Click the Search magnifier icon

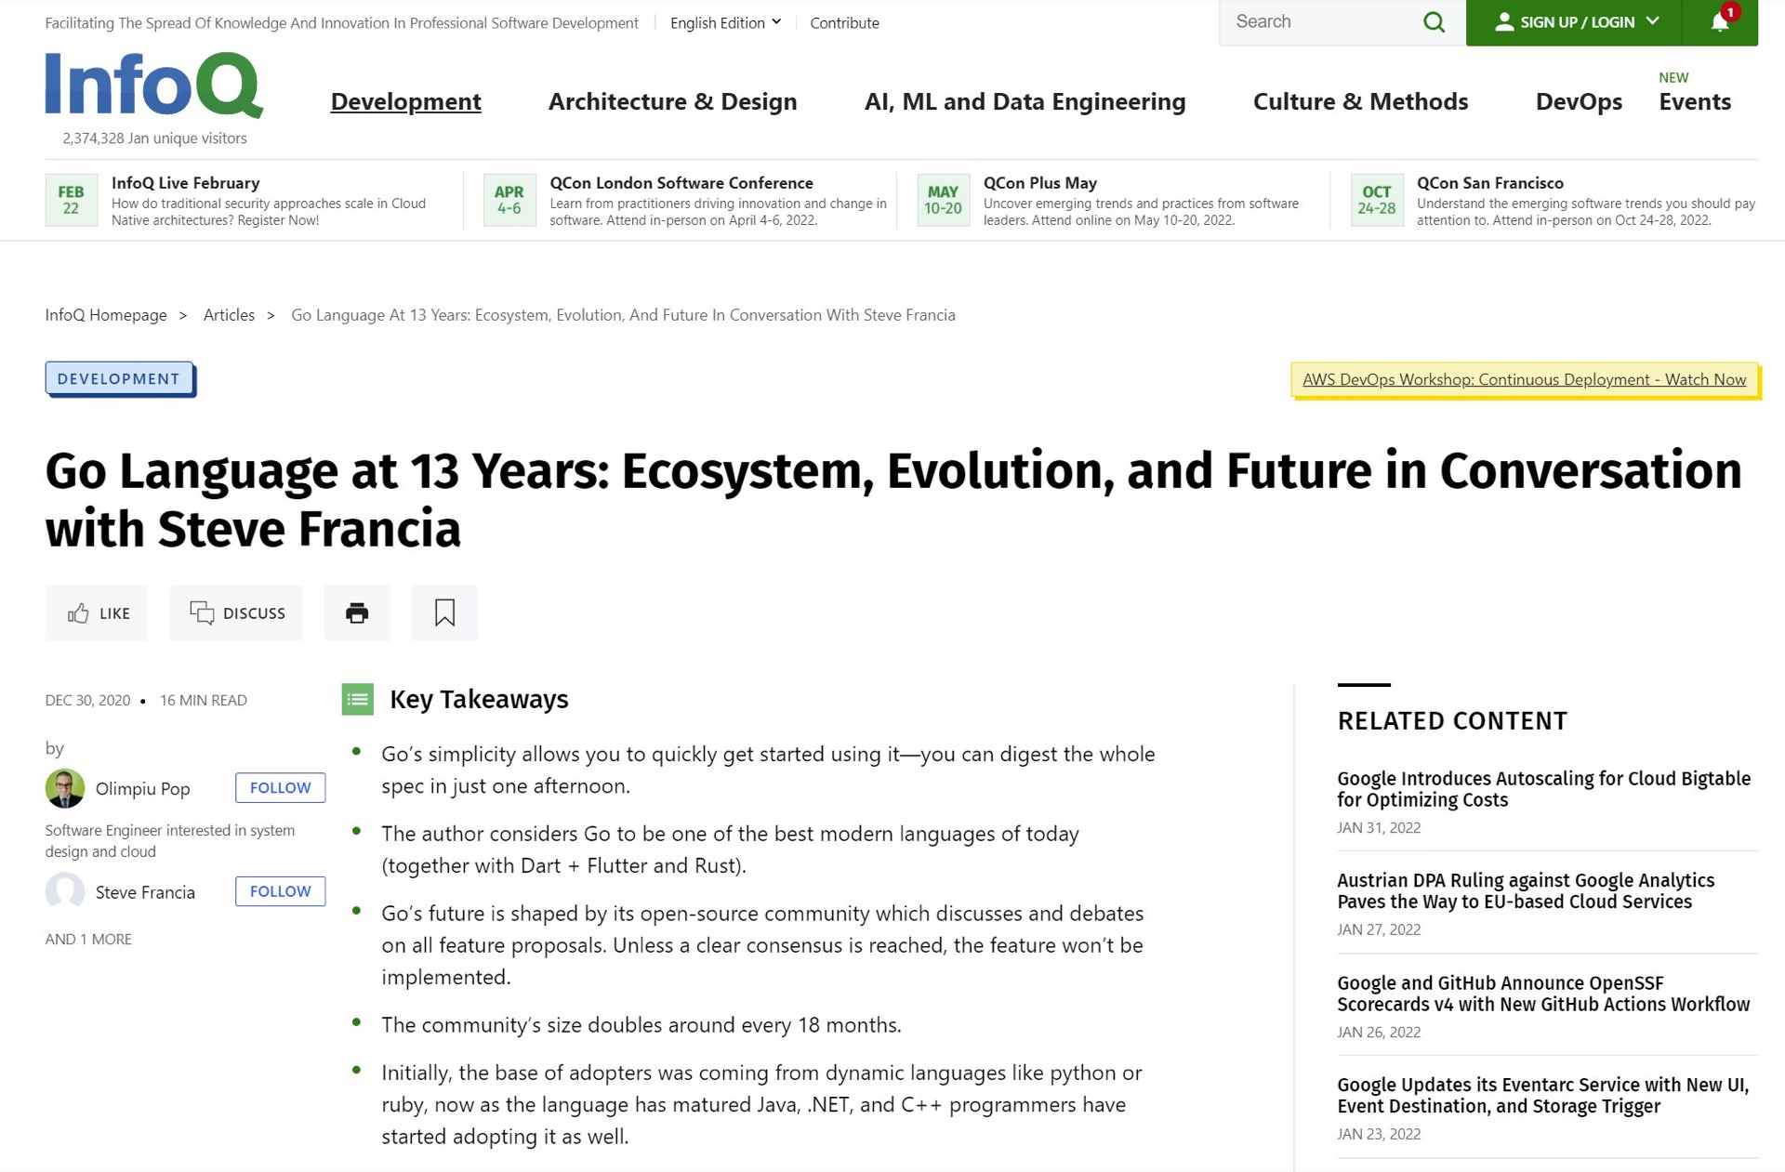(x=1435, y=22)
